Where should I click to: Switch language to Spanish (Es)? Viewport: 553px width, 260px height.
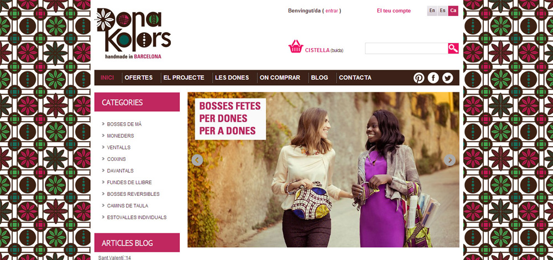(x=442, y=11)
